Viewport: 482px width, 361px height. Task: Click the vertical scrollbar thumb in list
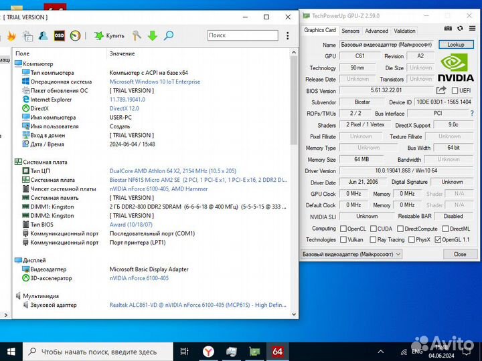click(x=294, y=100)
